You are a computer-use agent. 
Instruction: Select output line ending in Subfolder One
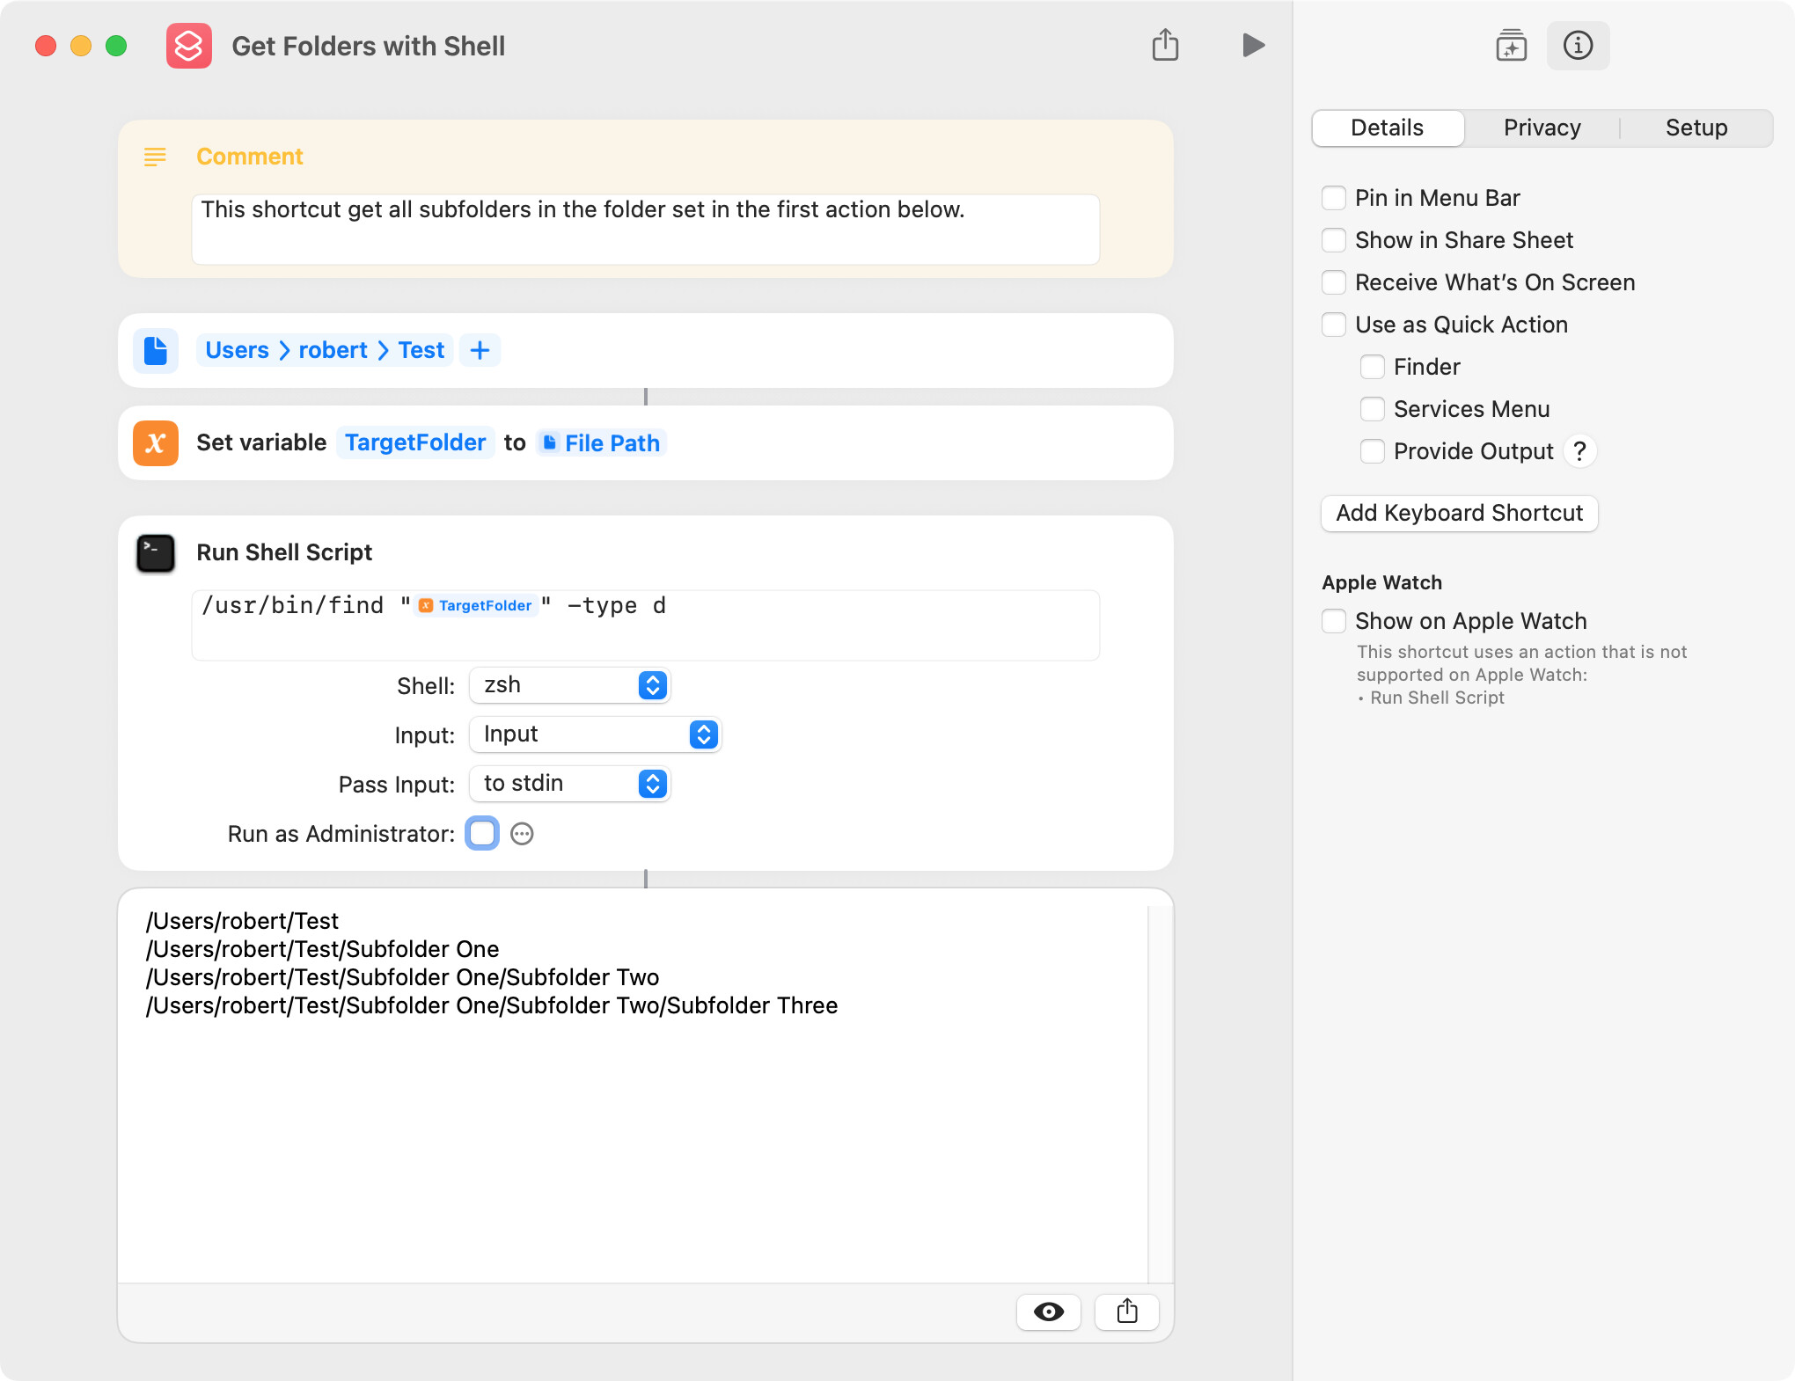(x=322, y=949)
